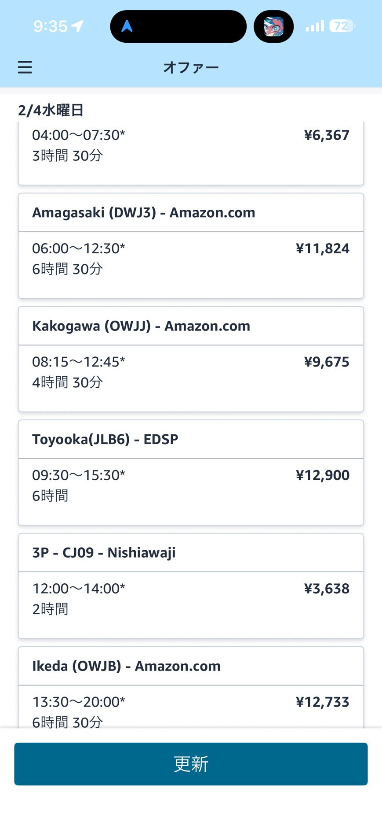Tap the ¥9,675 price on Kakogawa offer
This screenshot has width=382, height=830.
[x=326, y=362]
